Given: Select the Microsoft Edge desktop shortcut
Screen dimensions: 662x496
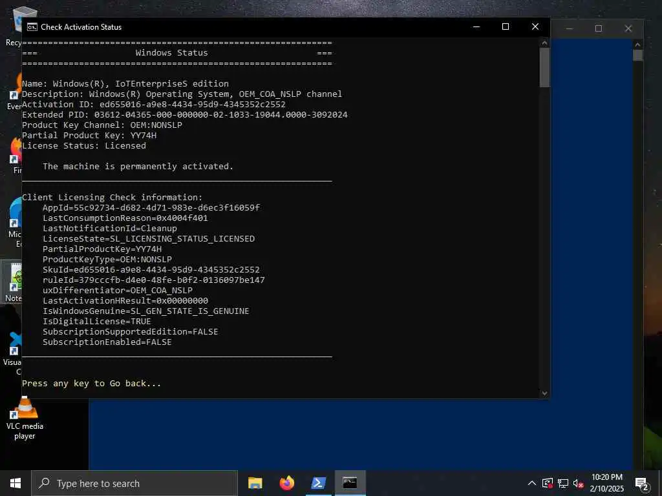Looking at the screenshot, I should pyautogui.click(x=14, y=222).
